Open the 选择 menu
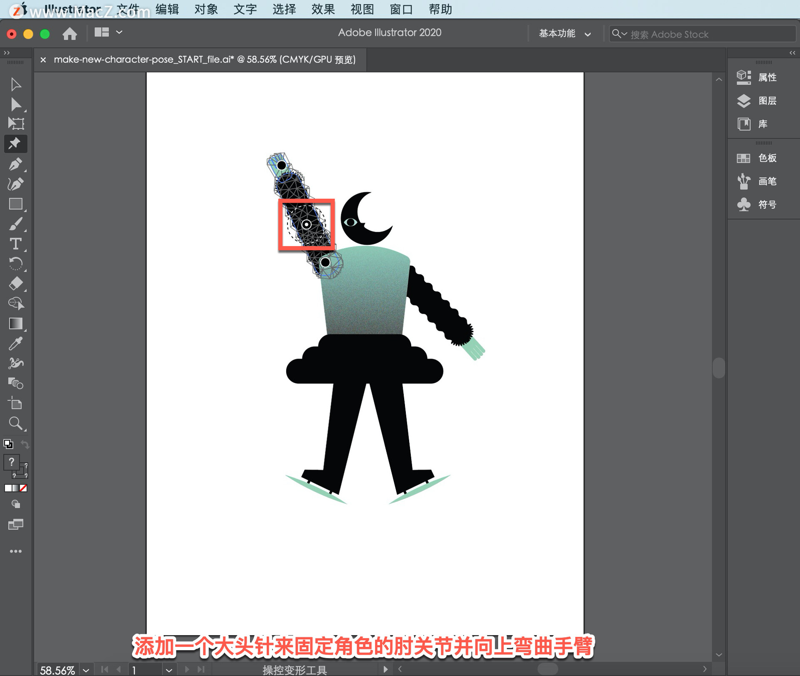This screenshot has width=800, height=676. click(x=284, y=9)
